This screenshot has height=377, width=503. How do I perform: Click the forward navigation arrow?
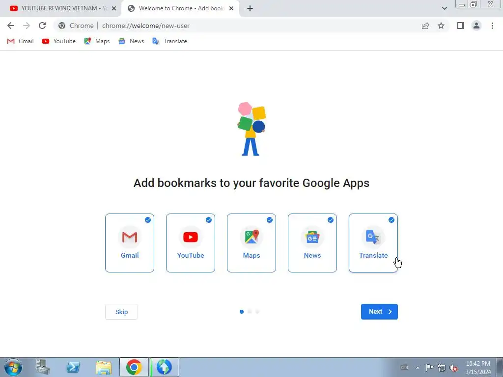27,26
